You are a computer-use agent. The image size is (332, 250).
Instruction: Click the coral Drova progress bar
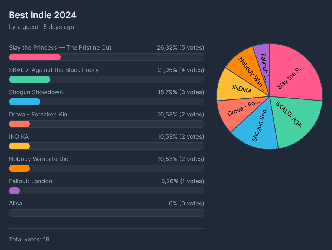pyautogui.click(x=19, y=124)
